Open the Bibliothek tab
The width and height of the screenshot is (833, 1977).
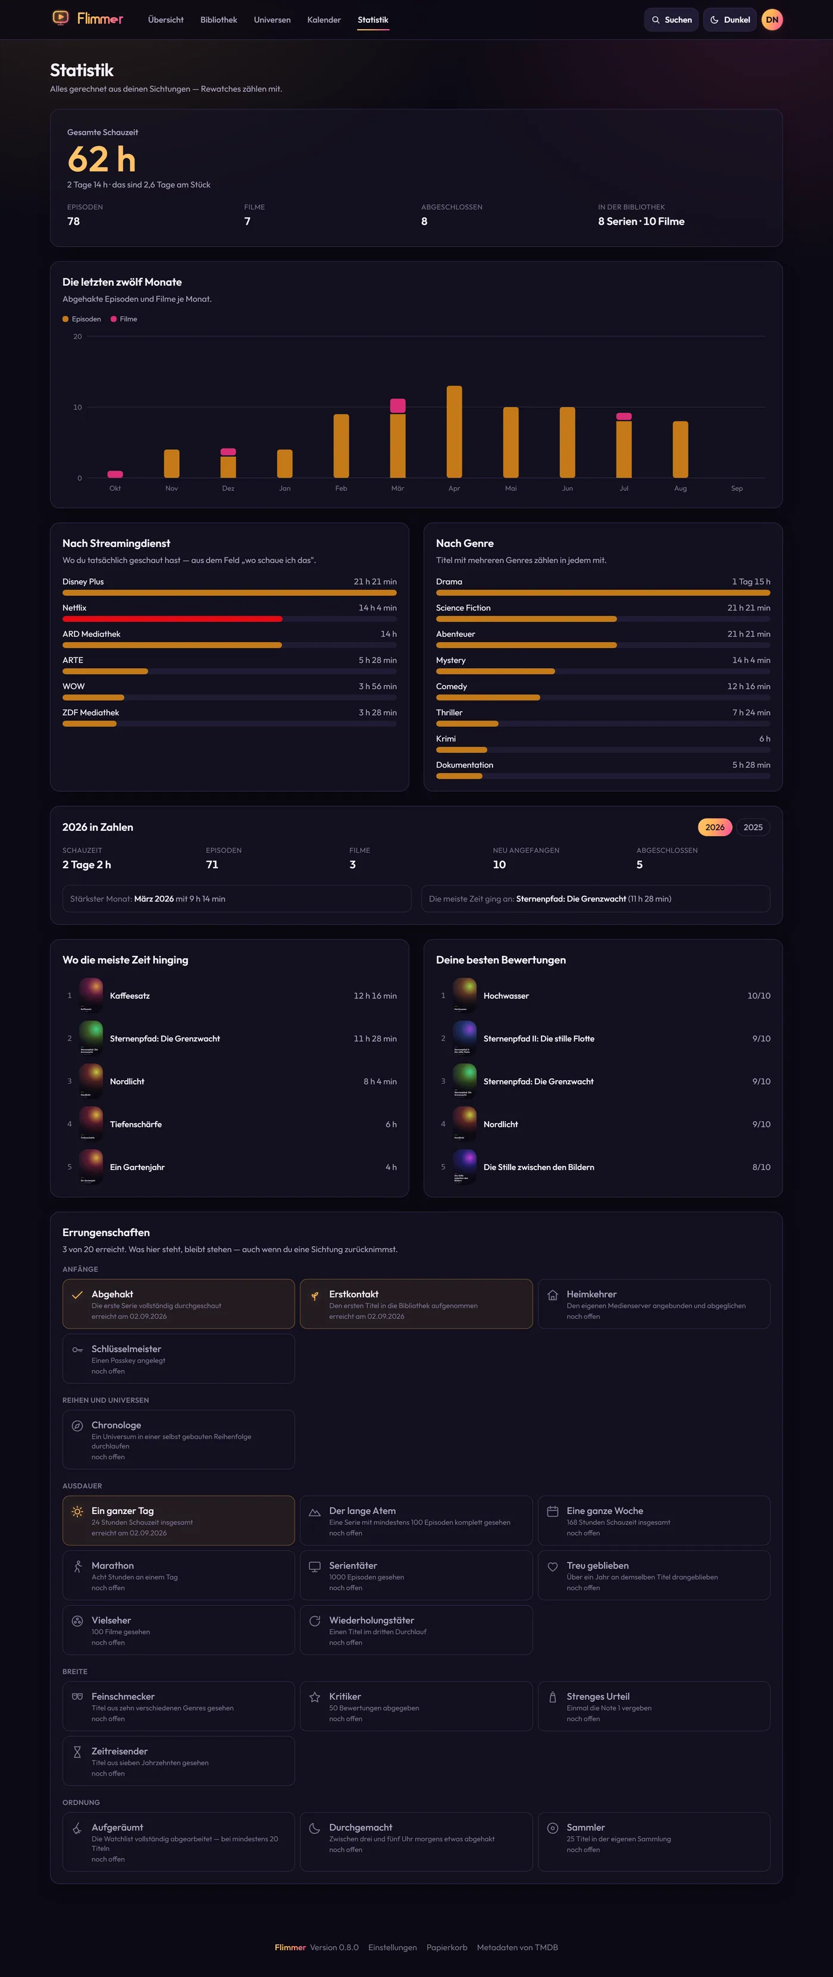218,20
